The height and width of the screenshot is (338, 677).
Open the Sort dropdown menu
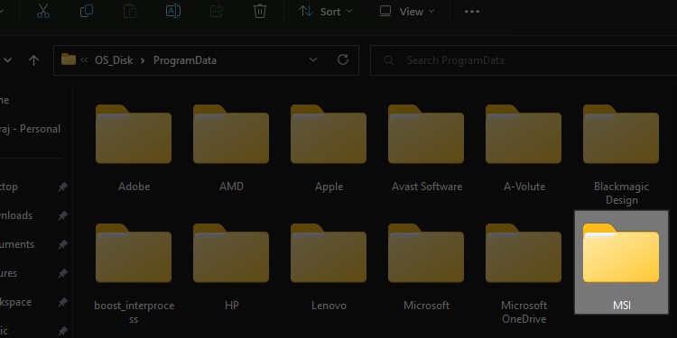pos(326,12)
